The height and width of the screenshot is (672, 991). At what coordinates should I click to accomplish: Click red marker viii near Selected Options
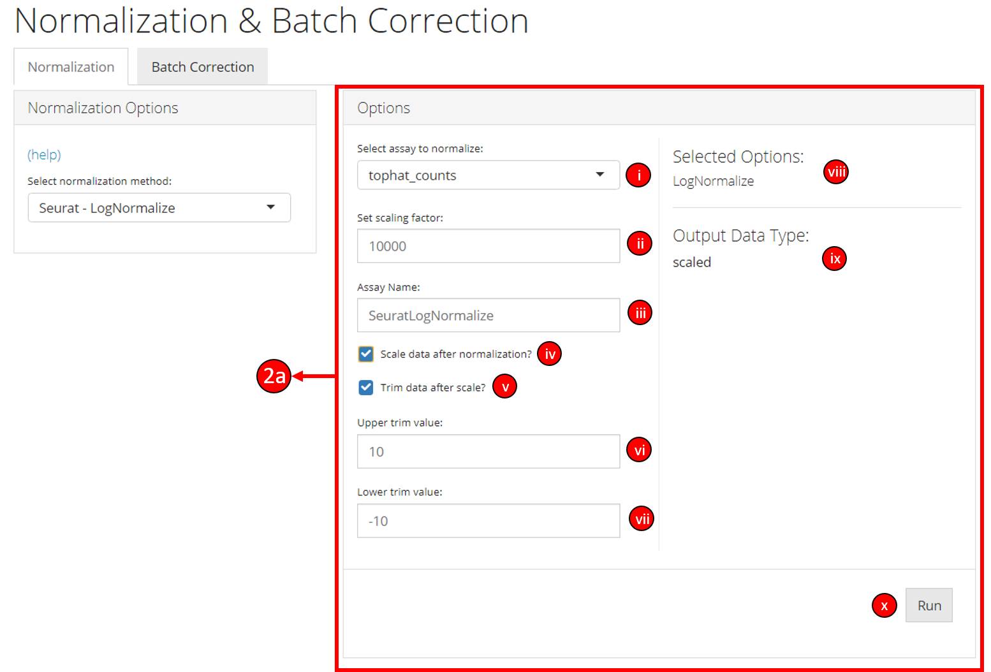point(835,172)
